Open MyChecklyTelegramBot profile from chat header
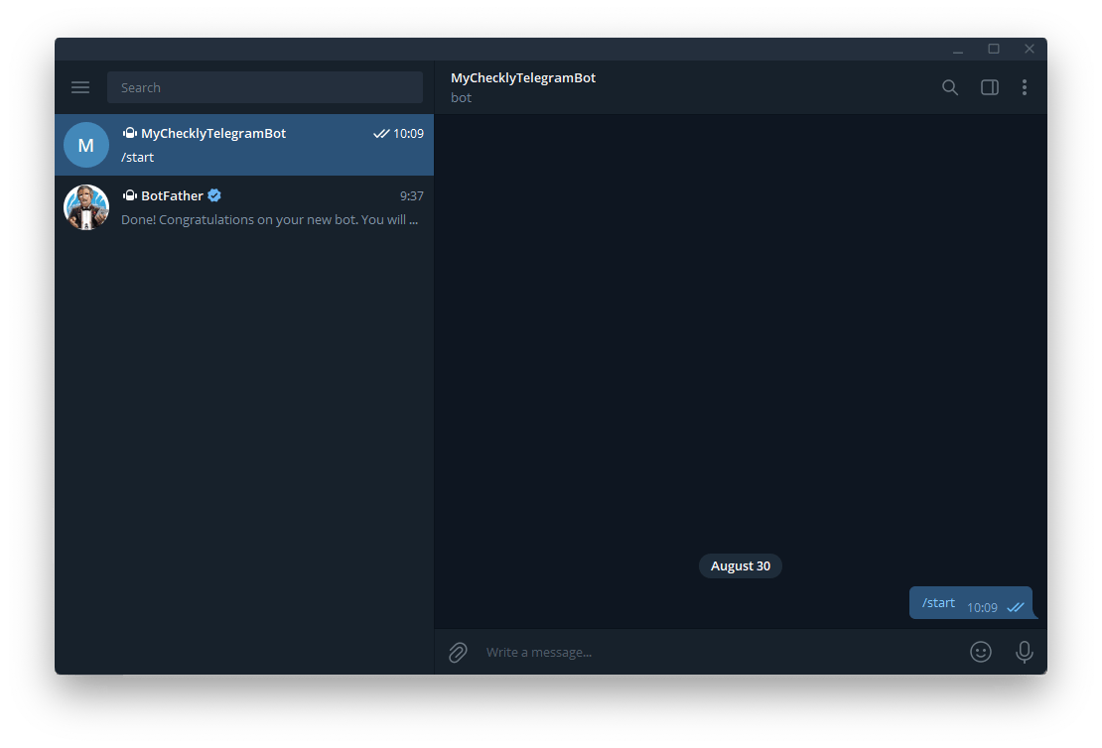 click(x=523, y=78)
